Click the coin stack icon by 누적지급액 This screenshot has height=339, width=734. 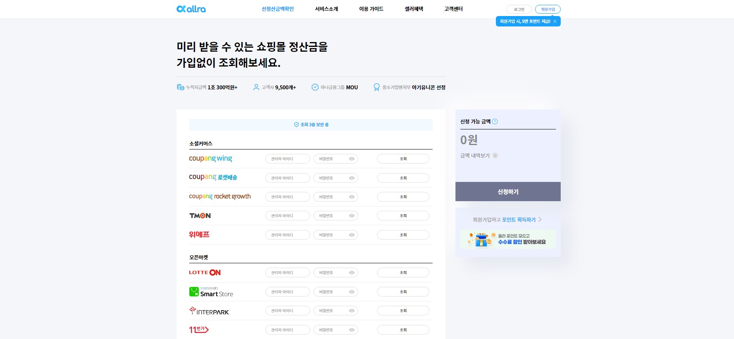point(180,87)
